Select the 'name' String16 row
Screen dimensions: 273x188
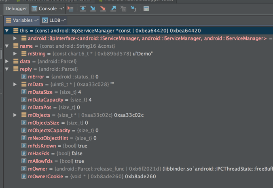pos(138,46)
